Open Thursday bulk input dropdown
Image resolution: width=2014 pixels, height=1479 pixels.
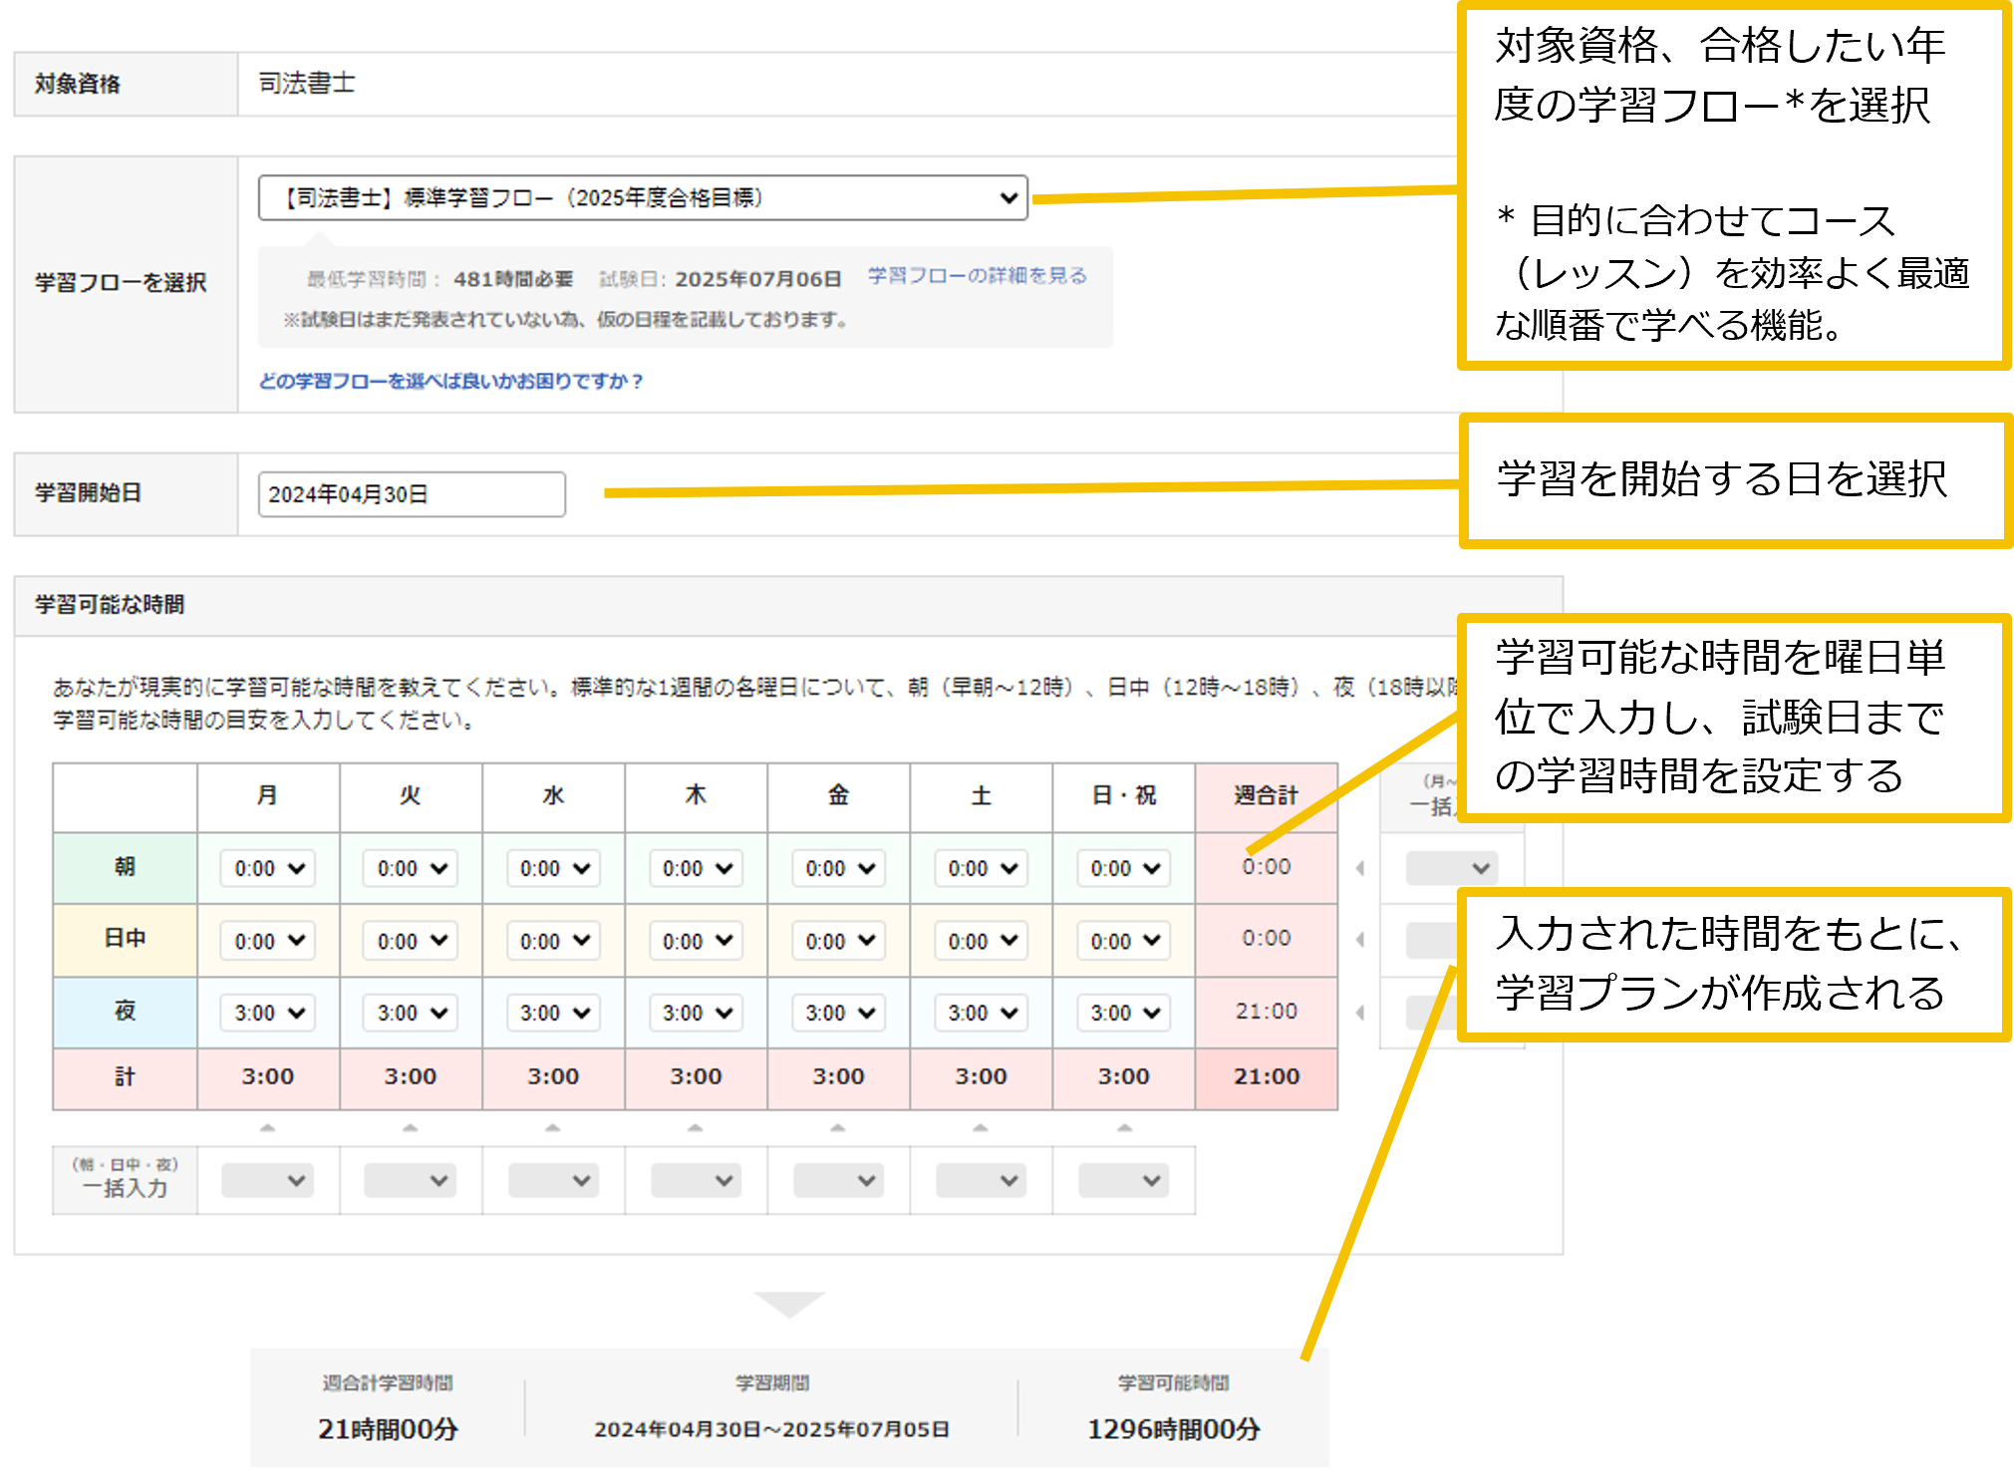click(x=696, y=1181)
